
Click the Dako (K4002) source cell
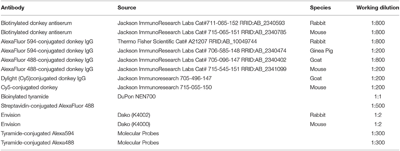[134, 115]
